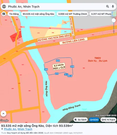Click the 9,3 hécta RSX + CLN label
The height and width of the screenshot is (135, 117).
click(59, 66)
